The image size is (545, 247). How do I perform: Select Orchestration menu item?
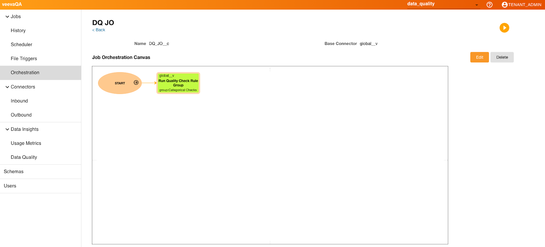coord(25,73)
